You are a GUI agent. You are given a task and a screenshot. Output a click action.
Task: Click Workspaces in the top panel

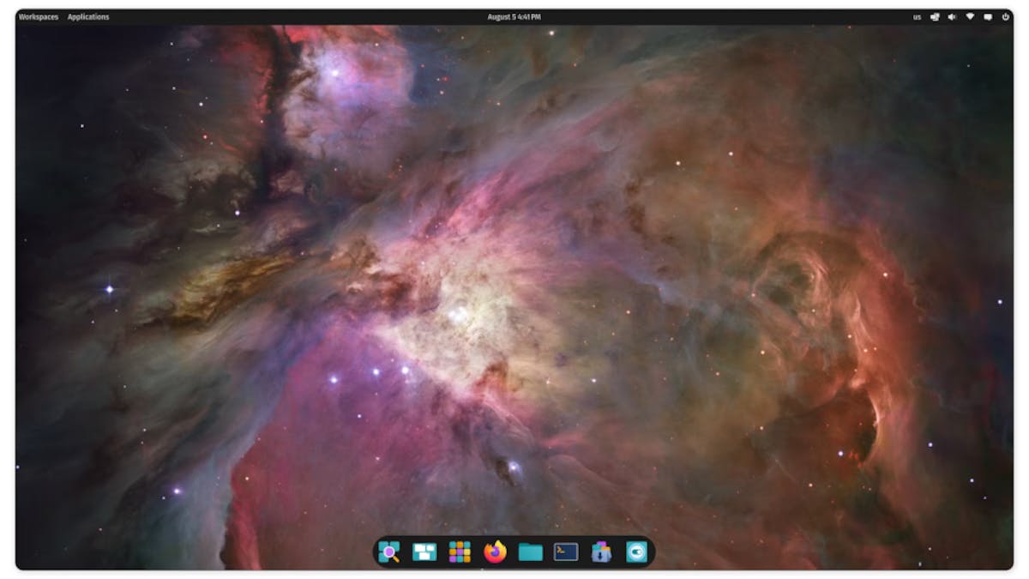coord(39,17)
